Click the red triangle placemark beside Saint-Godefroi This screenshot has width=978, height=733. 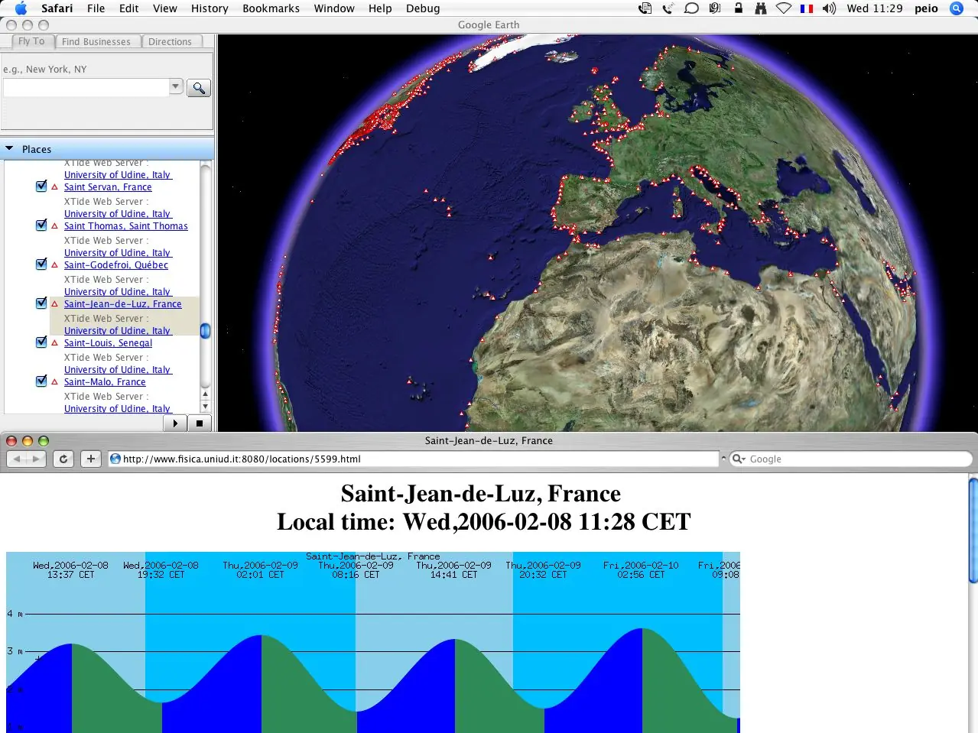(54, 264)
